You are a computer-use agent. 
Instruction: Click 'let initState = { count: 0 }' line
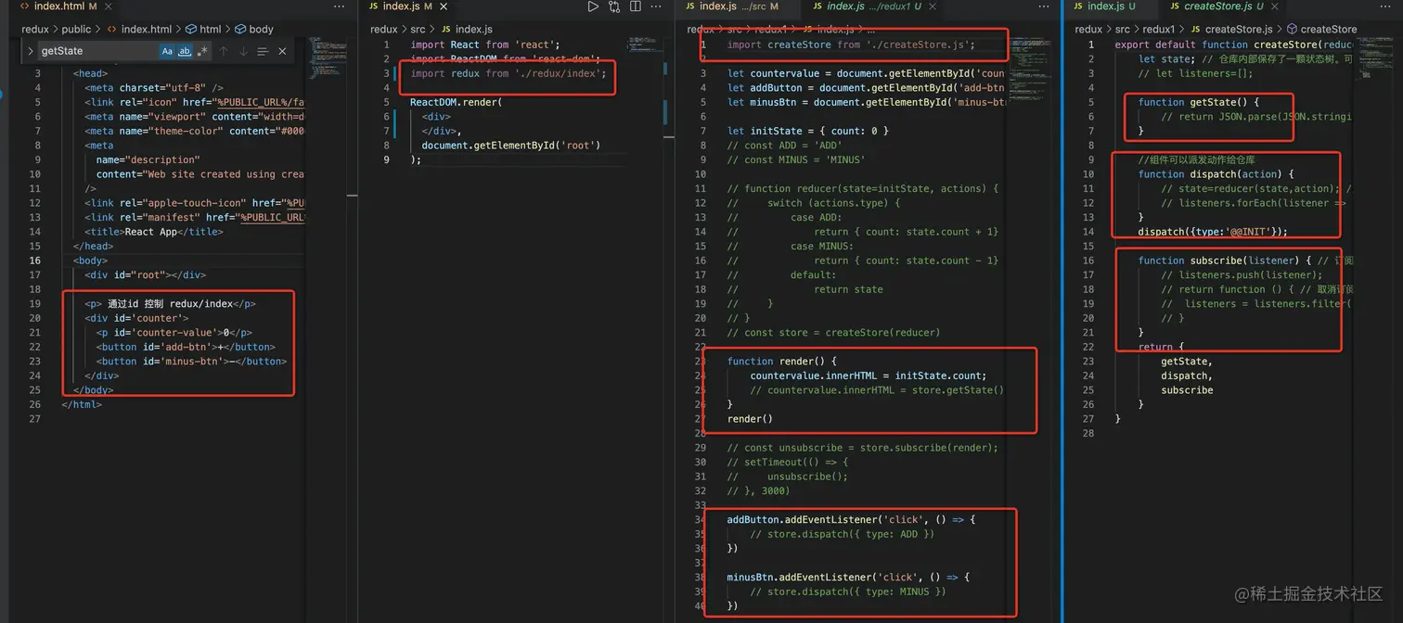808,131
